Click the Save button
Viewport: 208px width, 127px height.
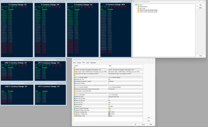(x=148, y=121)
